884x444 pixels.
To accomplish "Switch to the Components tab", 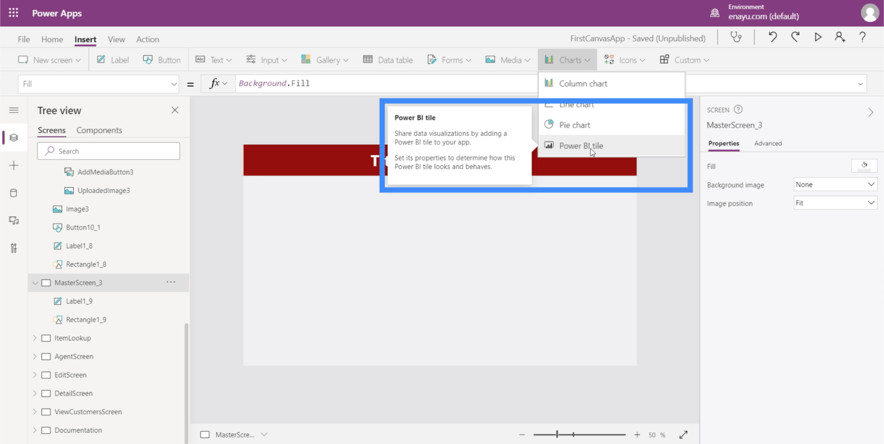I will tap(99, 130).
